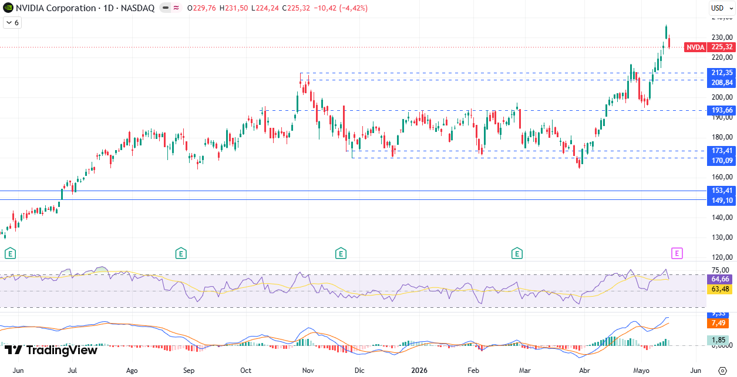
Task: Click the pink approximate-equals icon after NASDAQ
Action: click(176, 8)
